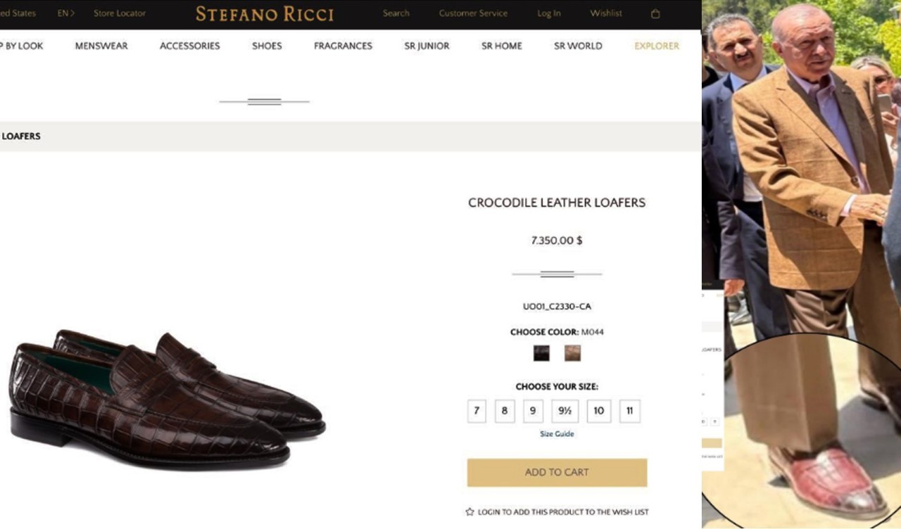This screenshot has height=529, width=901.
Task: Choose size 11
Action: (x=629, y=411)
